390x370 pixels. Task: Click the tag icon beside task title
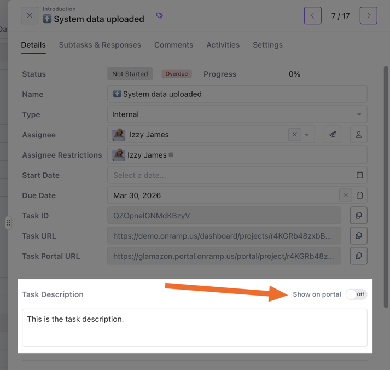159,16
